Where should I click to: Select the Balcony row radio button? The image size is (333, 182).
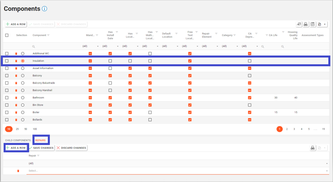coord(23,76)
